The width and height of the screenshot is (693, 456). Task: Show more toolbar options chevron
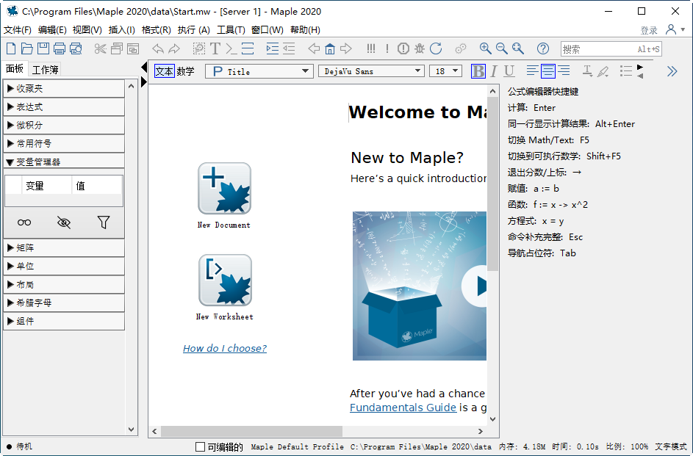672,71
